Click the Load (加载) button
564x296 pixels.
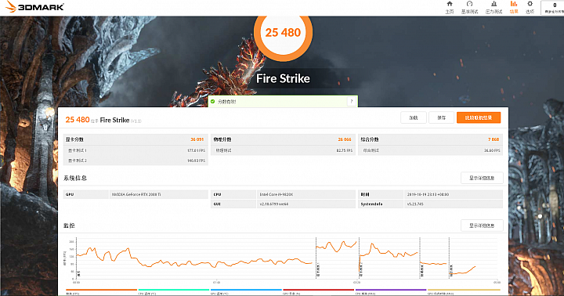[x=414, y=117]
